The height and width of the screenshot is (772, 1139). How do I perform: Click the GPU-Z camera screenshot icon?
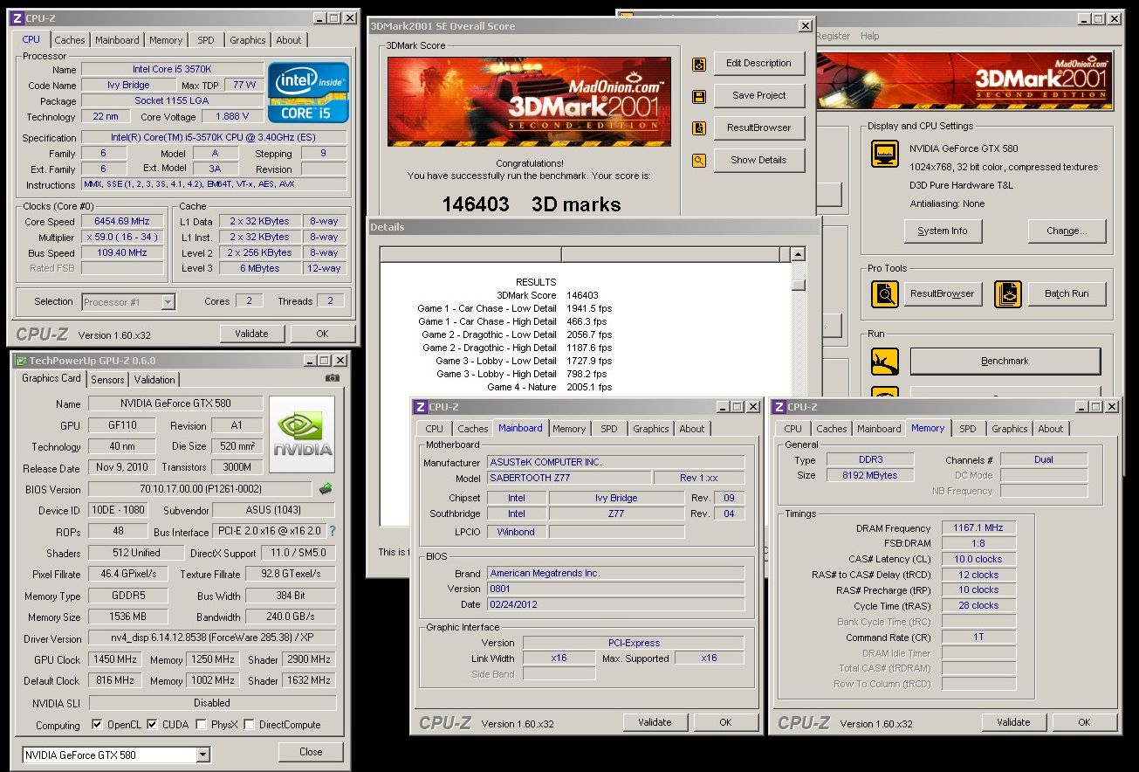click(332, 378)
